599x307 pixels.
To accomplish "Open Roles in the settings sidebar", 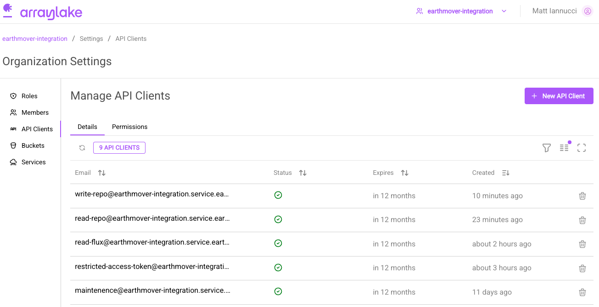I will click(x=30, y=96).
